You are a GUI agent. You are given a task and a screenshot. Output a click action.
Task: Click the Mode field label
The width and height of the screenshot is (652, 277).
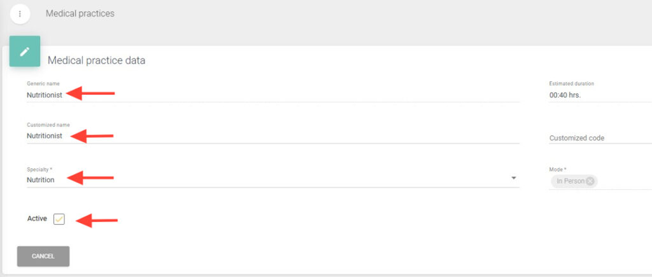[557, 170]
